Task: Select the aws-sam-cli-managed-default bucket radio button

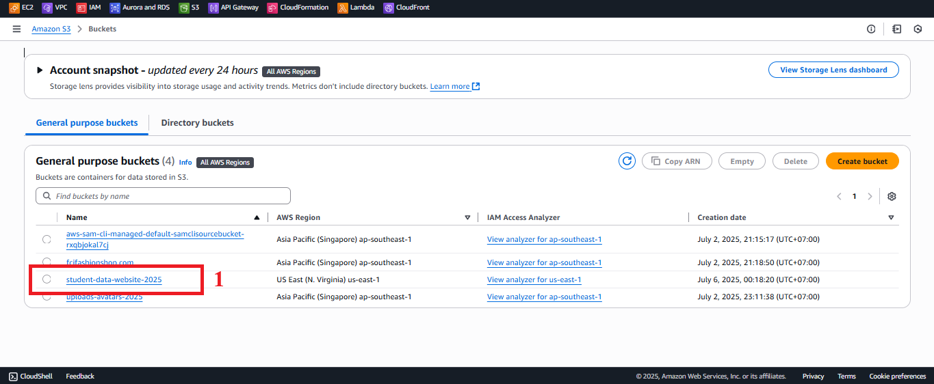Action: point(47,239)
